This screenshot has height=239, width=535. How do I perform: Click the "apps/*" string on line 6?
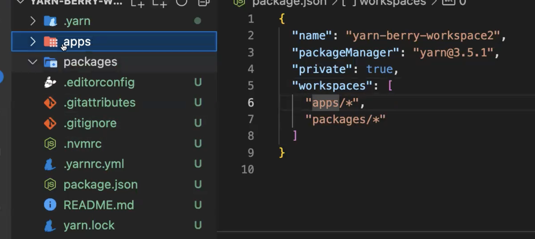(332, 103)
